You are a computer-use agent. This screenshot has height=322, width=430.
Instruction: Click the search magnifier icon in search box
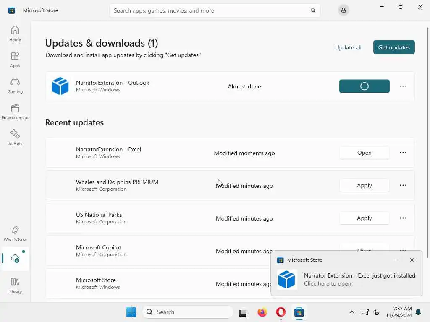coord(313,10)
